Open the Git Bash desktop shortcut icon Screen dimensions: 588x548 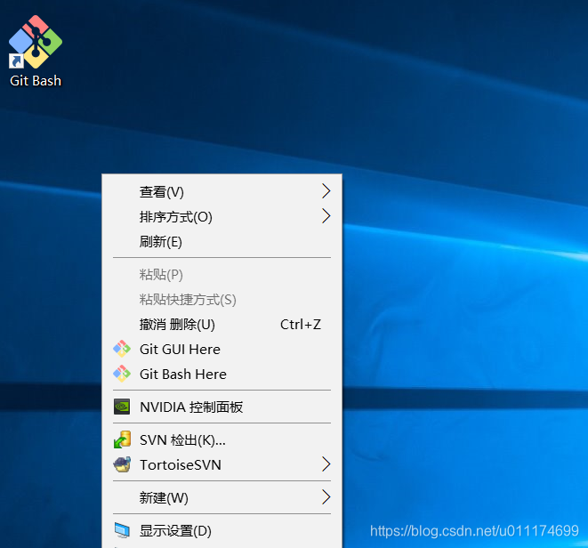(36, 42)
